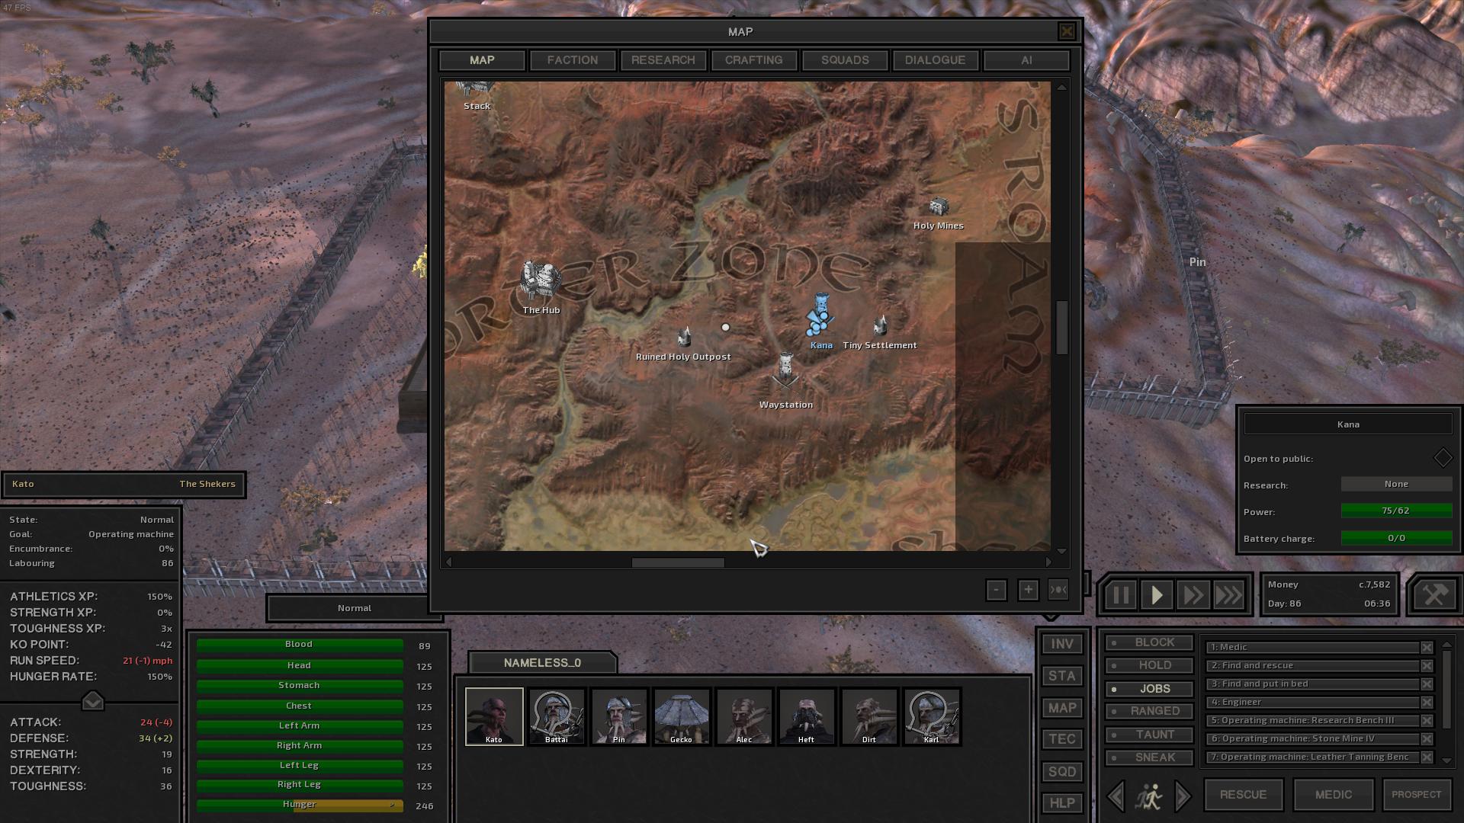This screenshot has width=1464, height=823.
Task: Open the AI tab
Action: tap(1026, 60)
